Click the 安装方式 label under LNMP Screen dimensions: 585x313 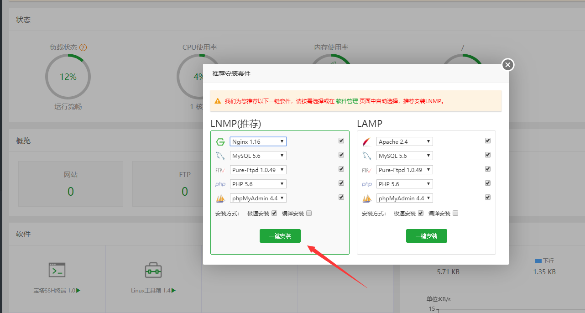(x=227, y=213)
